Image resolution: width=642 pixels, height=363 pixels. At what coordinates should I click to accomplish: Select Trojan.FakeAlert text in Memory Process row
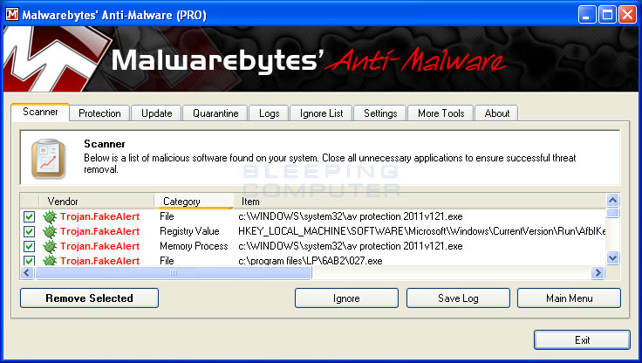tap(100, 246)
